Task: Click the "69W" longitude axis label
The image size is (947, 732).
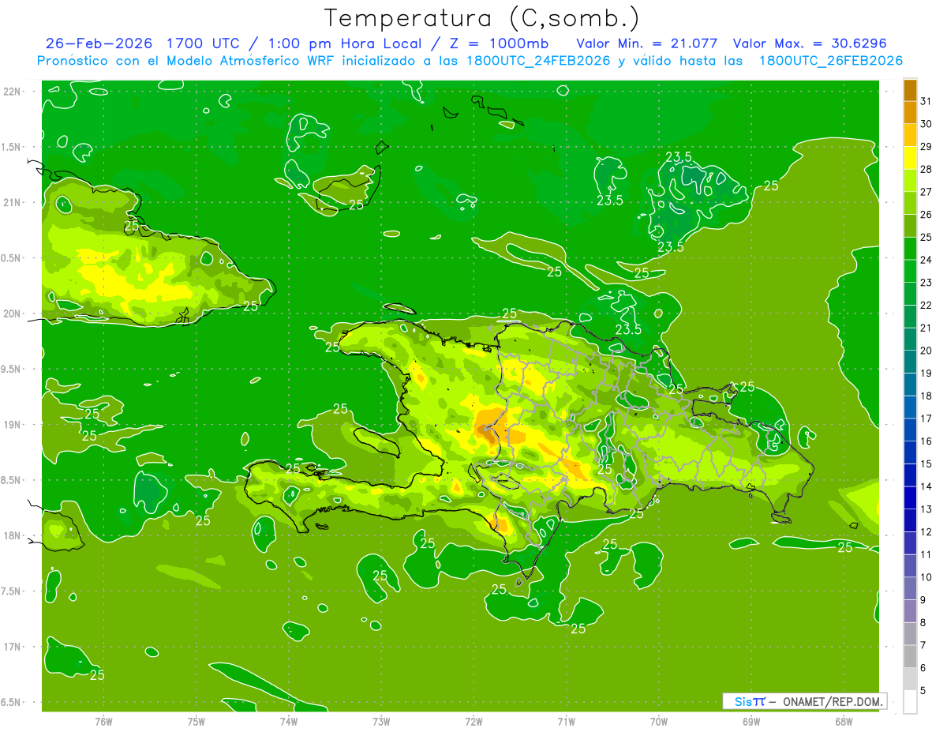Action: tap(751, 722)
